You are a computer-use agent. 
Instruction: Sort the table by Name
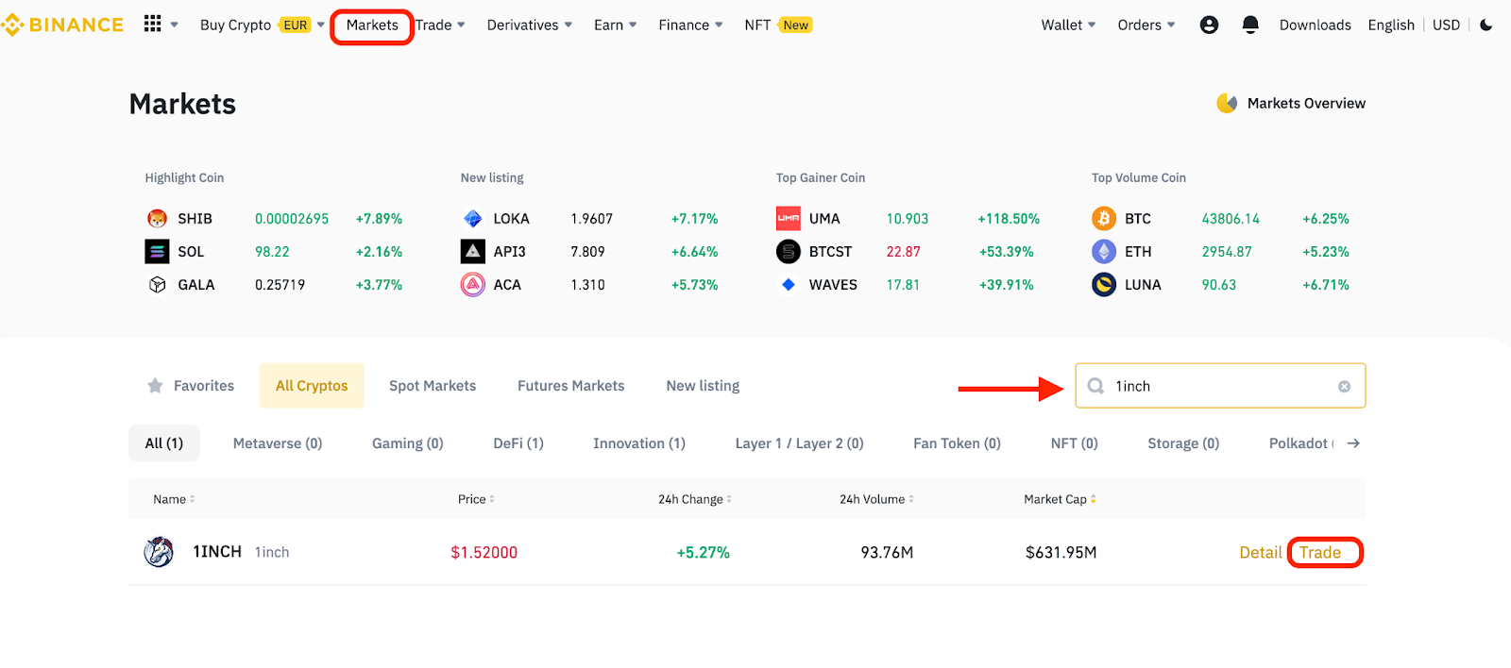pos(174,499)
